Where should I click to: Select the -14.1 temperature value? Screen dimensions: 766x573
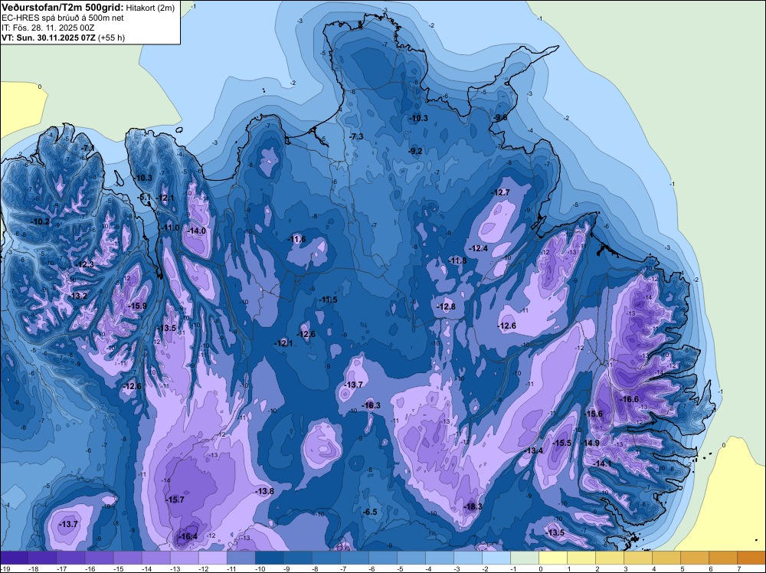click(602, 463)
